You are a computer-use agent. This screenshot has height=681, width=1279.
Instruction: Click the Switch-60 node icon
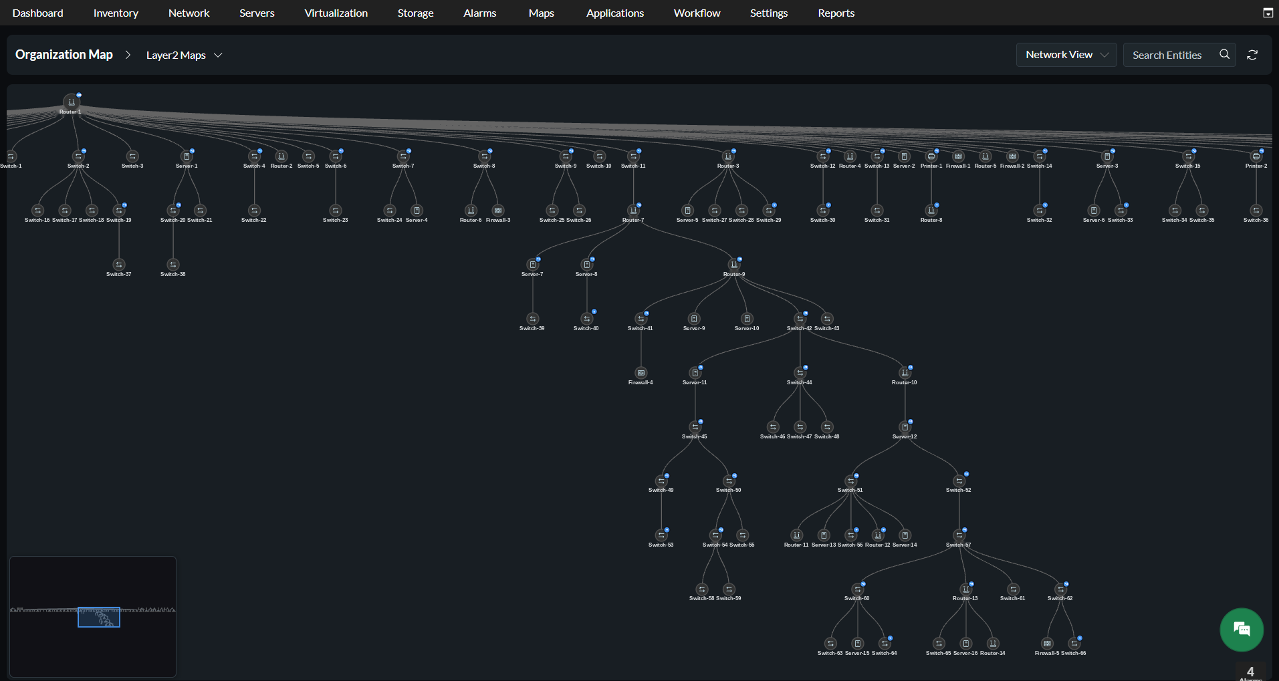pyautogui.click(x=858, y=589)
